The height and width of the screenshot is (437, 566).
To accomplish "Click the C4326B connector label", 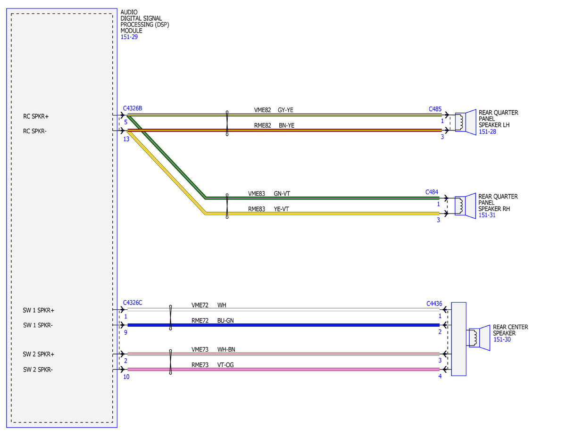I will 133,108.
